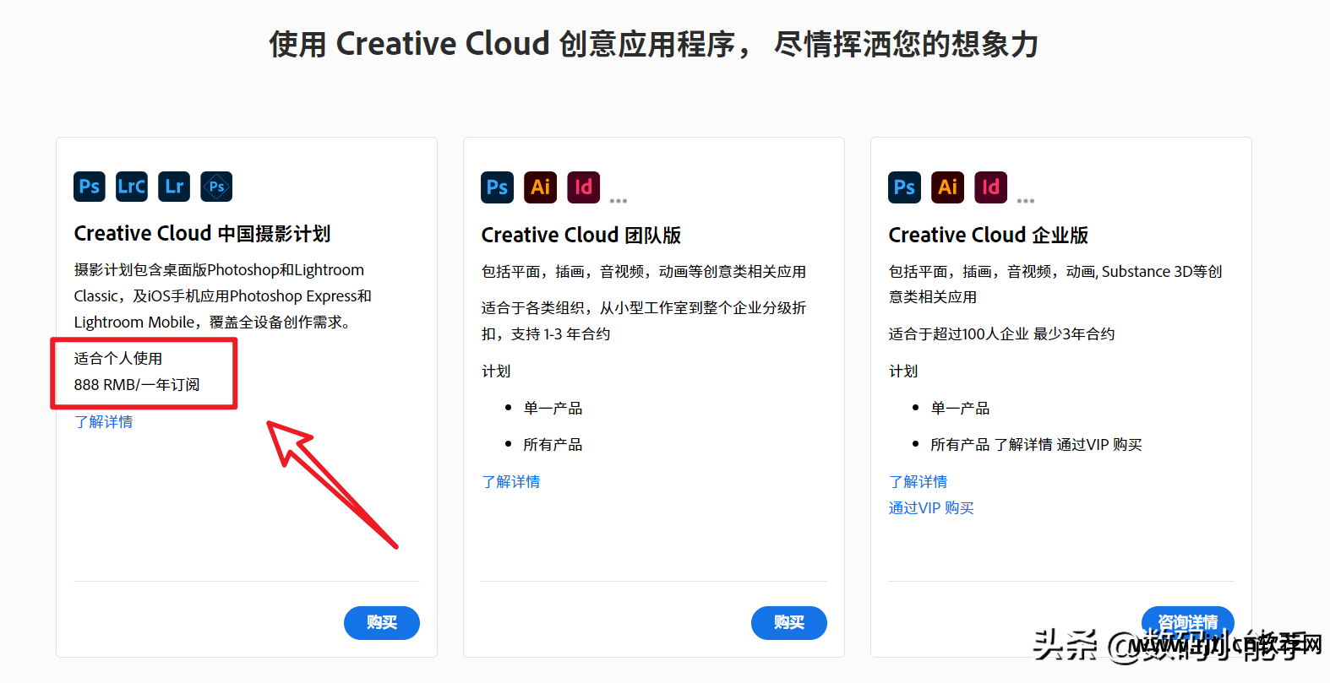This screenshot has width=1330, height=683.
Task: Open 了解详情 link under 团队版
Action: point(510,481)
